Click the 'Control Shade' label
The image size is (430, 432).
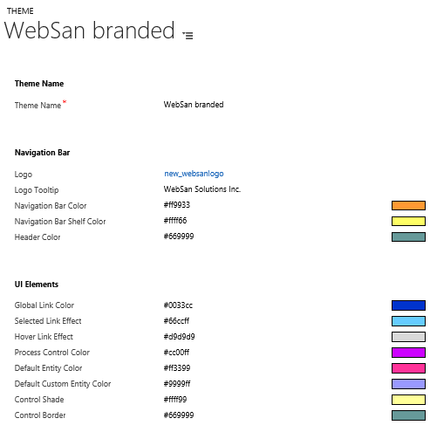(39, 400)
